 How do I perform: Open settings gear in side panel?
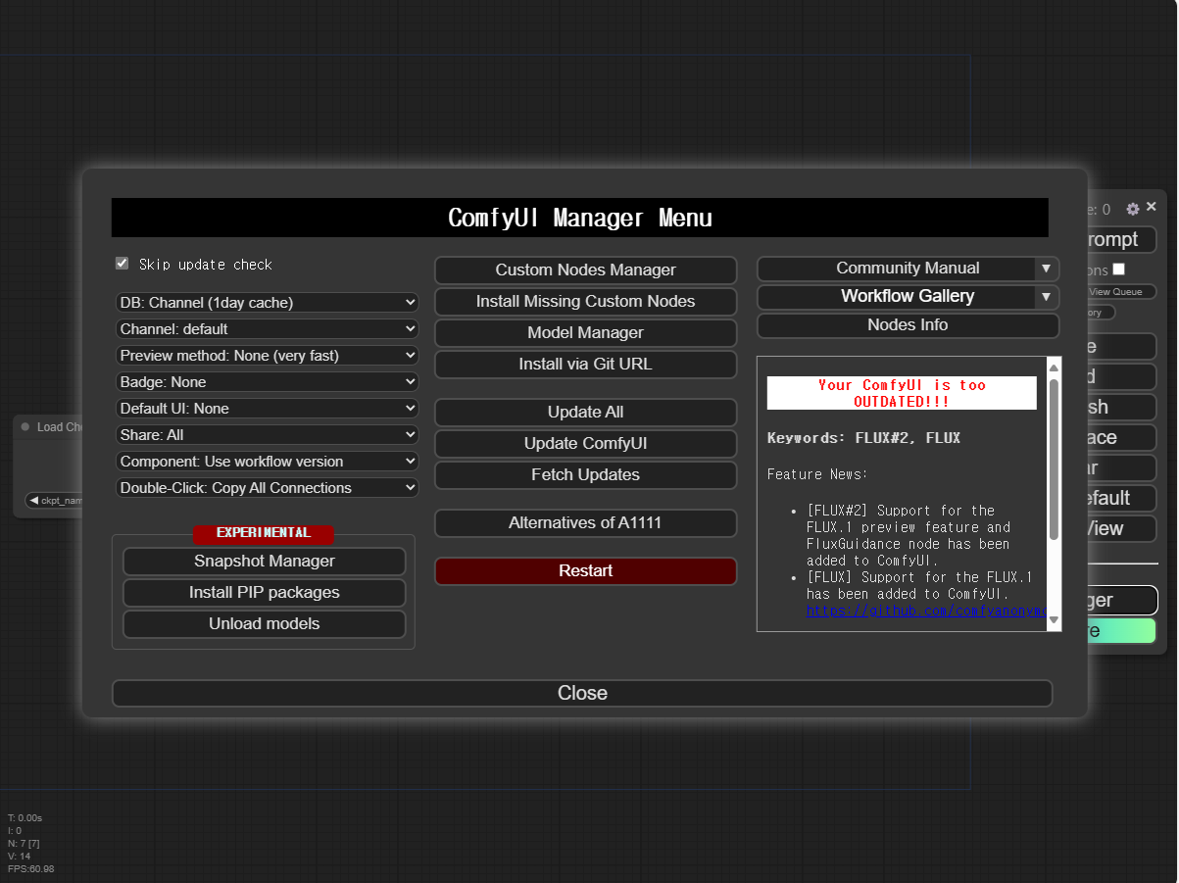click(1133, 209)
